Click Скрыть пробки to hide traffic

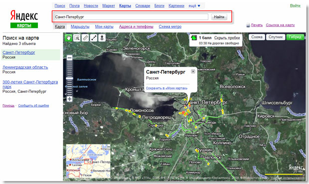227,38
